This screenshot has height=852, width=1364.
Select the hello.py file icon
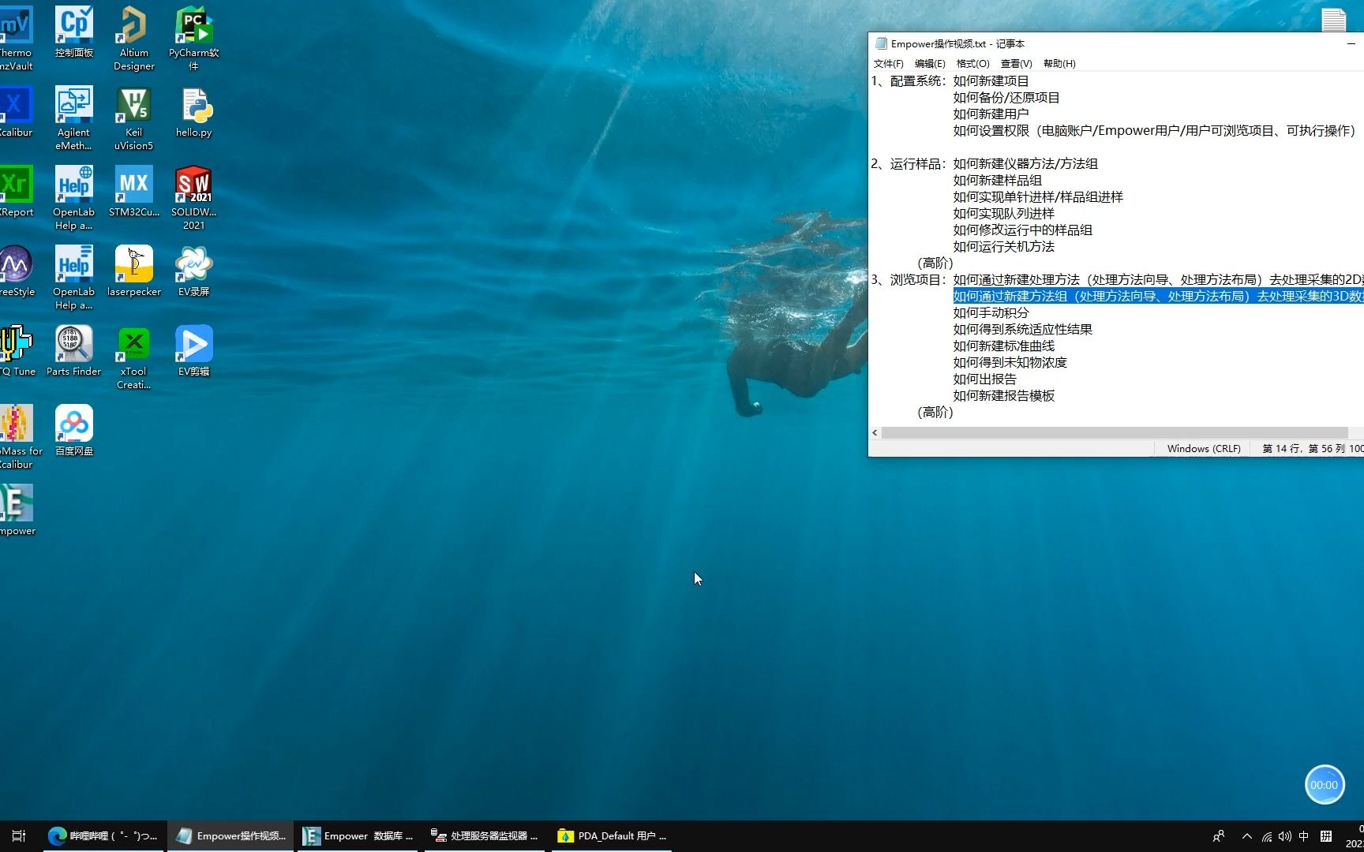(193, 111)
